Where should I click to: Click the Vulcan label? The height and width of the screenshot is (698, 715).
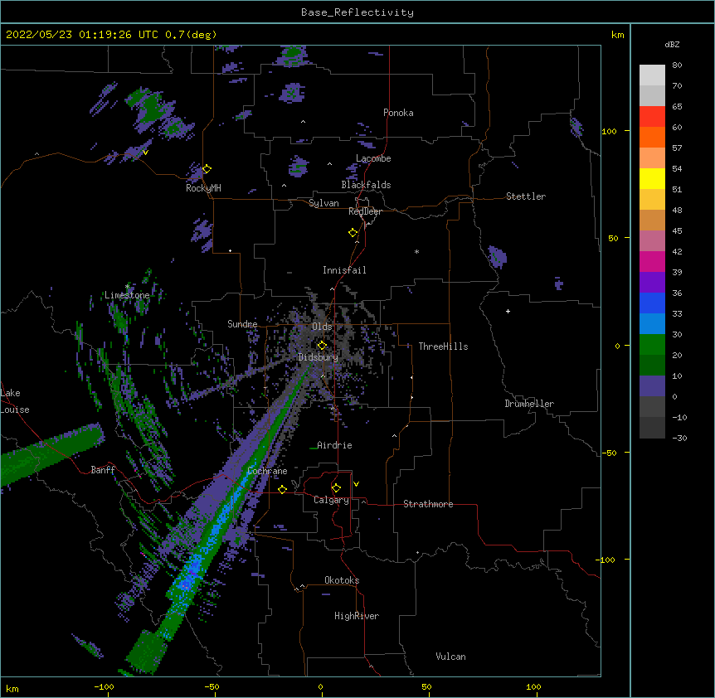tap(450, 657)
